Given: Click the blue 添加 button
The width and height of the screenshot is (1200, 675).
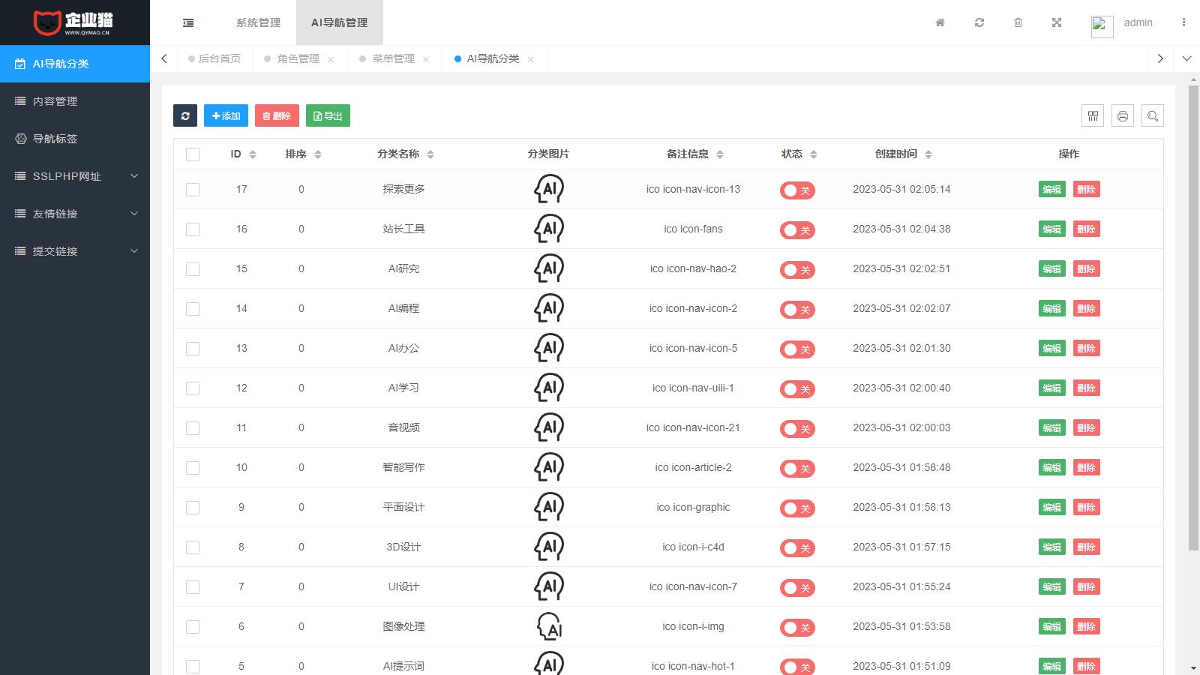Looking at the screenshot, I should pos(226,115).
